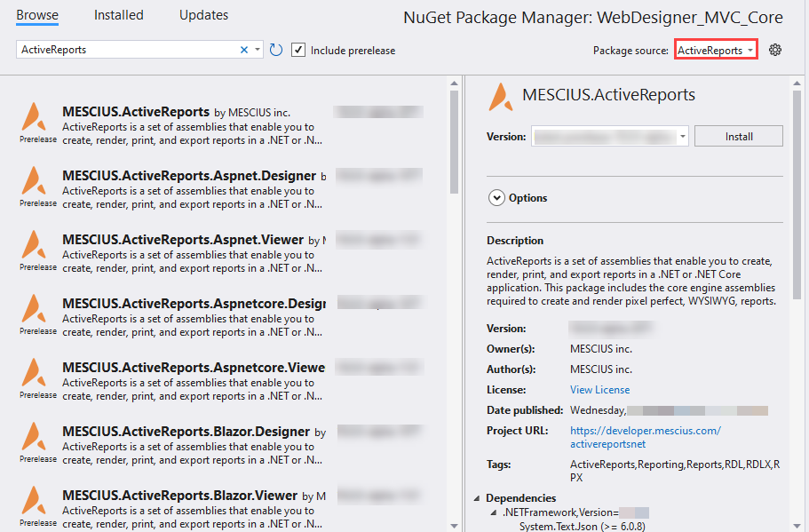The height and width of the screenshot is (532, 809).
Task: Click MESCIUS.ActiveReports.Blazor.Designer package title
Action: click(186, 432)
